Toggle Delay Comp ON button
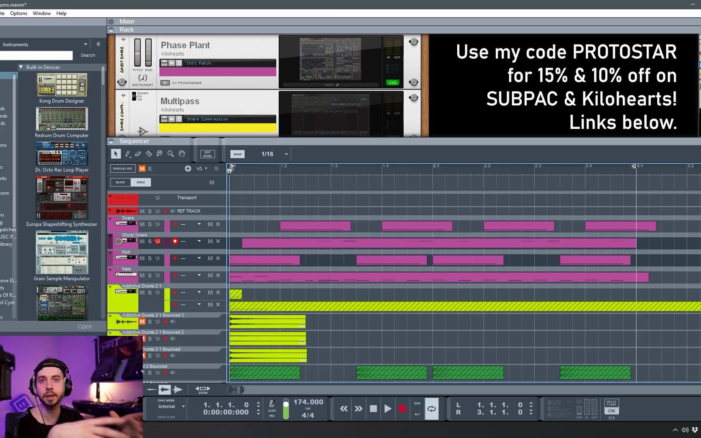This screenshot has height=438, width=701. (611, 411)
